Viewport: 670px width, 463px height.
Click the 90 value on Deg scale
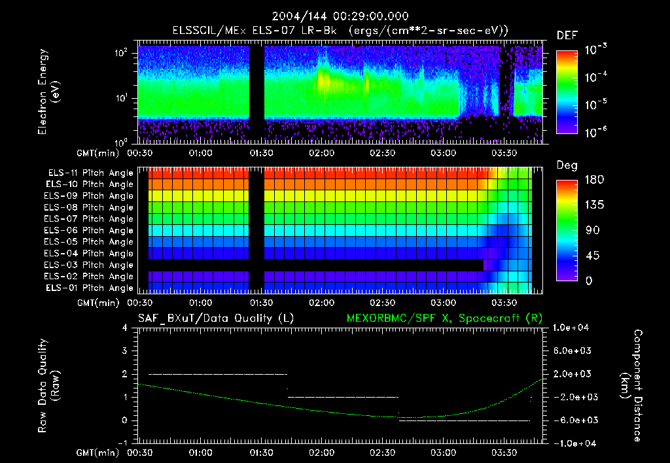[x=593, y=230]
